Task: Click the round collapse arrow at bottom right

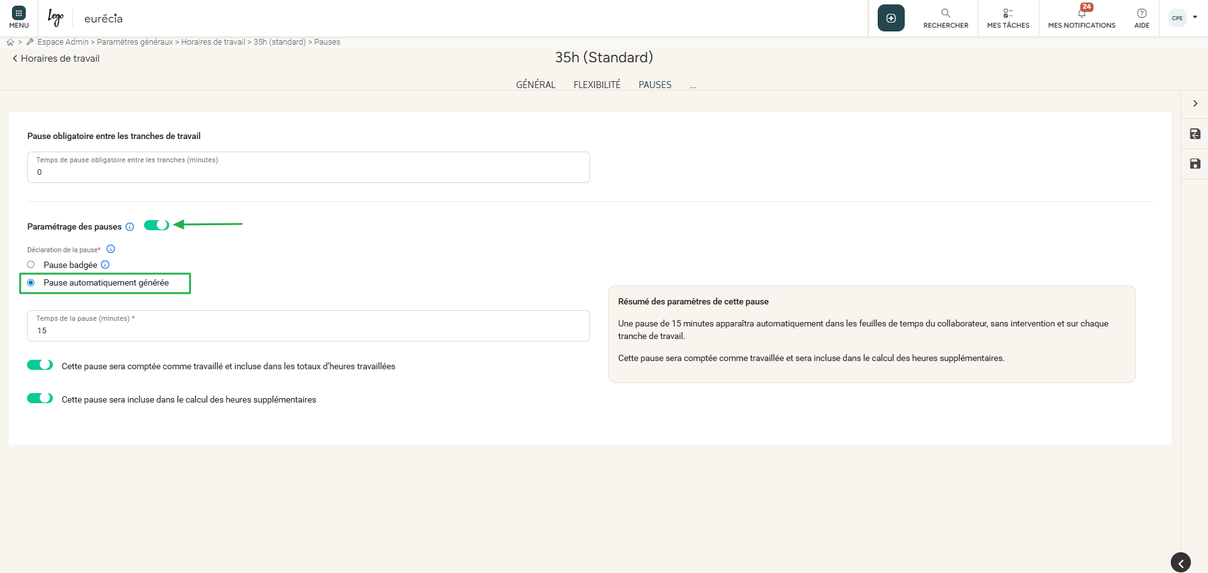Action: coord(1180,562)
